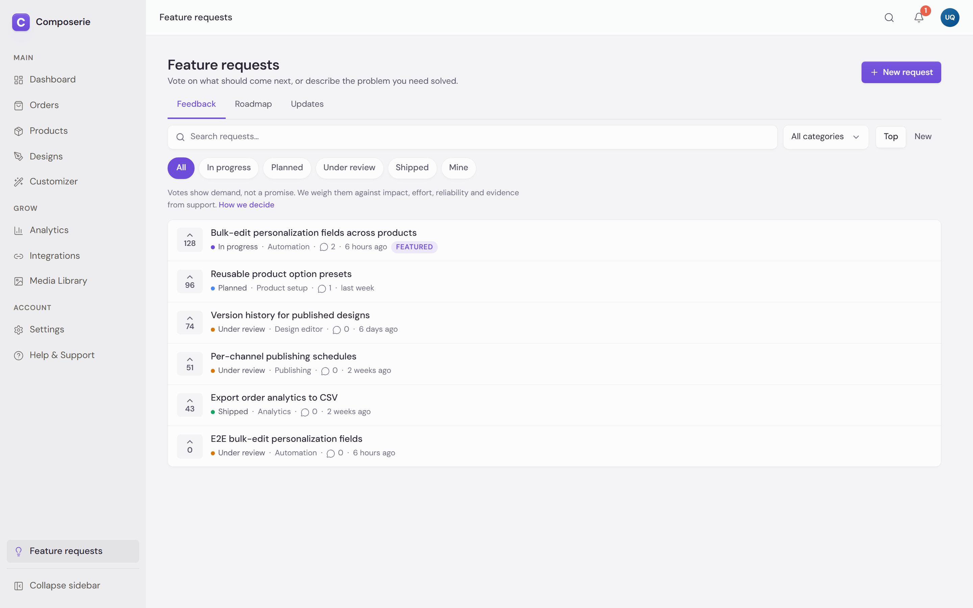Screen dimensions: 973x608
Task: Upvote the Bulk-edit personalization fields request
Action: tap(190, 240)
